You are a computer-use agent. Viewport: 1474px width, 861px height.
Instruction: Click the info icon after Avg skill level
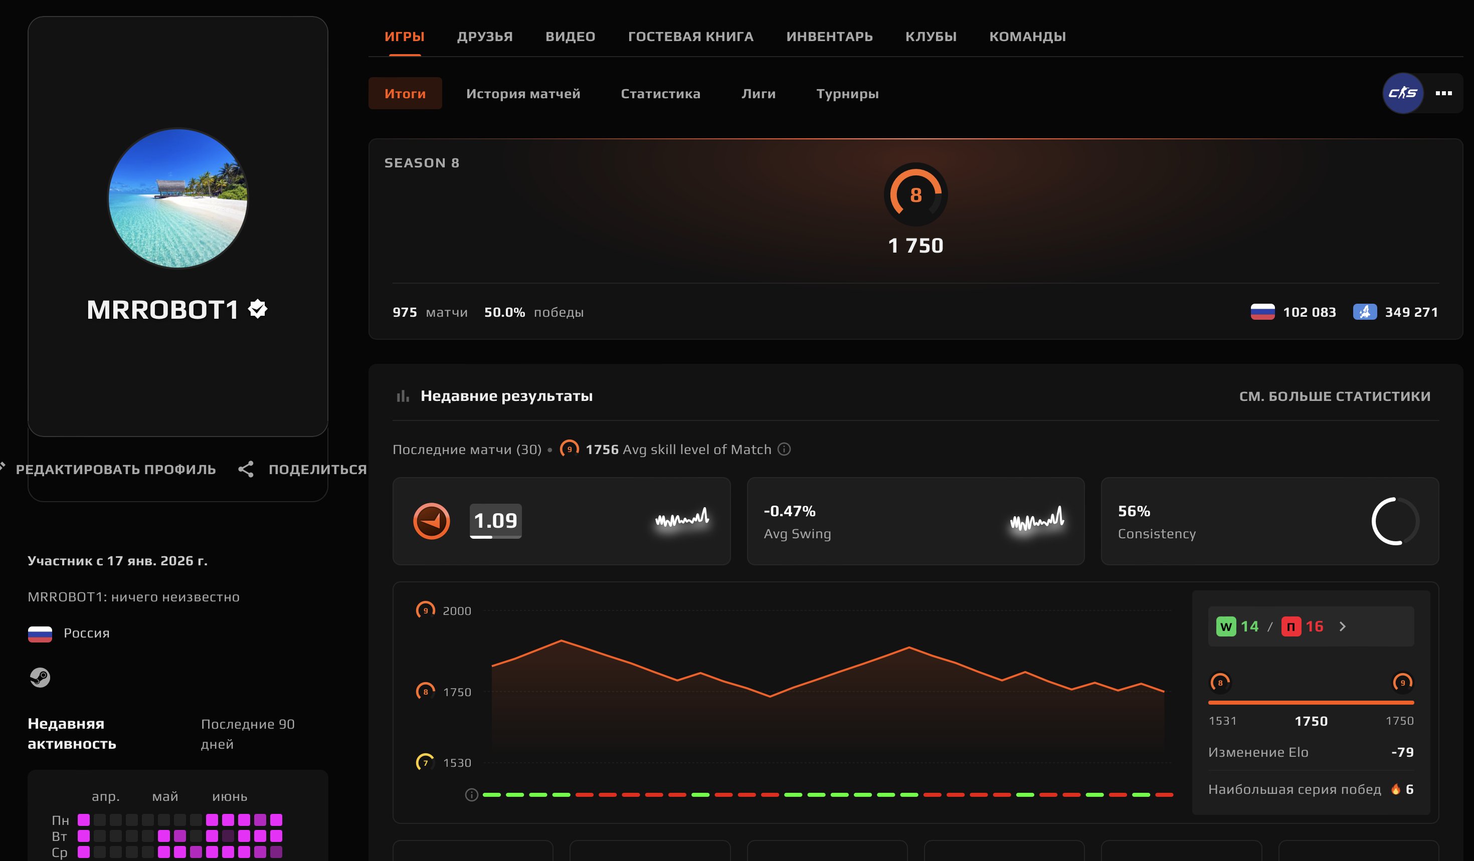tap(784, 449)
